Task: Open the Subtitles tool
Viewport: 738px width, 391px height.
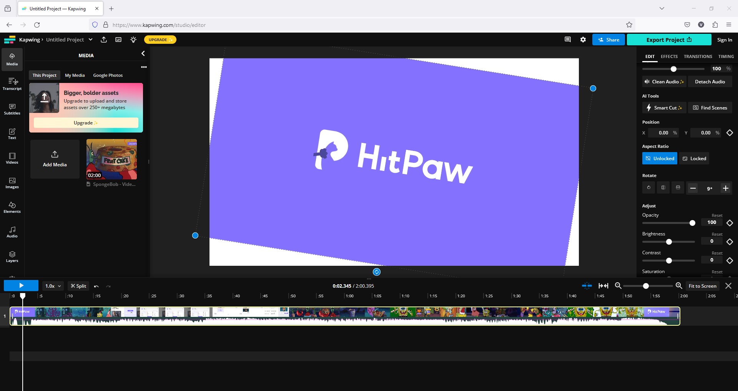Action: pyautogui.click(x=12, y=109)
